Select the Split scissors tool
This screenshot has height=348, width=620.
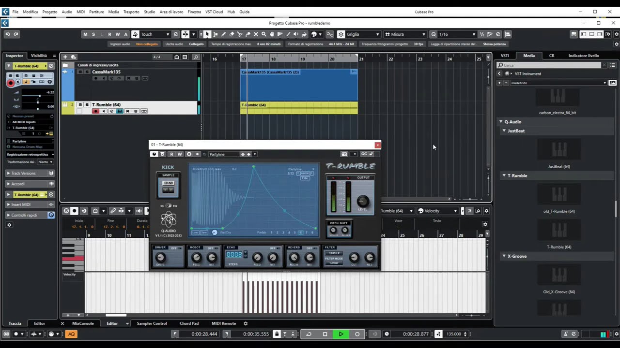click(x=240, y=34)
